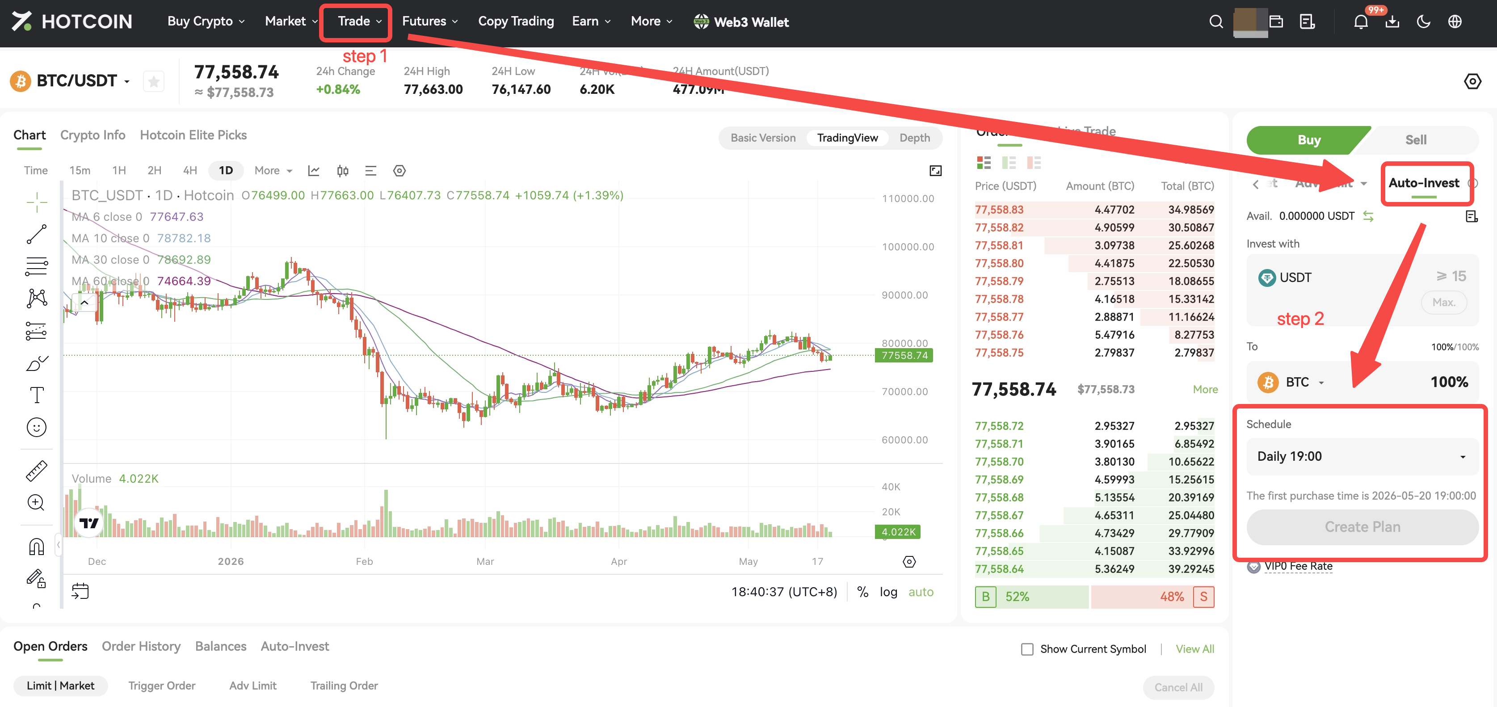Viewport: 1497px width, 707px height.
Task: Select the brush drawing tool
Action: point(37,363)
